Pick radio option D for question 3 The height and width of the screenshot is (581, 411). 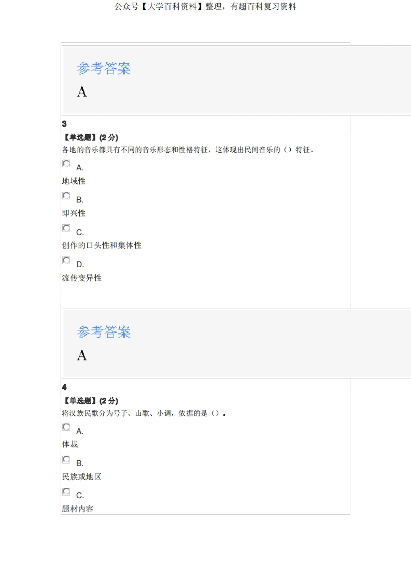pyautogui.click(x=66, y=260)
